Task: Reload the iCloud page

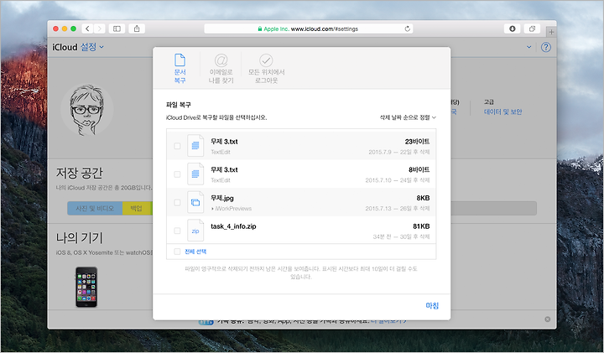Action: (x=407, y=29)
